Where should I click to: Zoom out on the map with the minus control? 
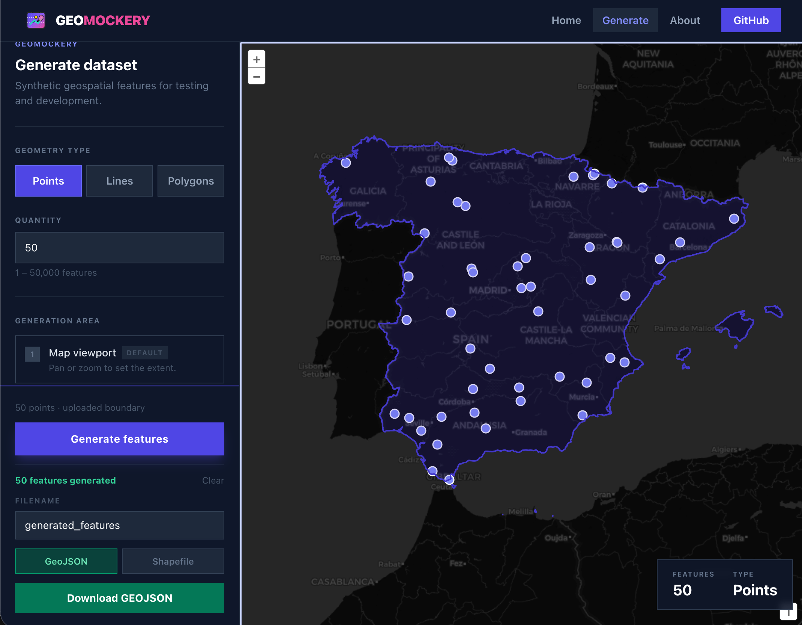point(257,76)
